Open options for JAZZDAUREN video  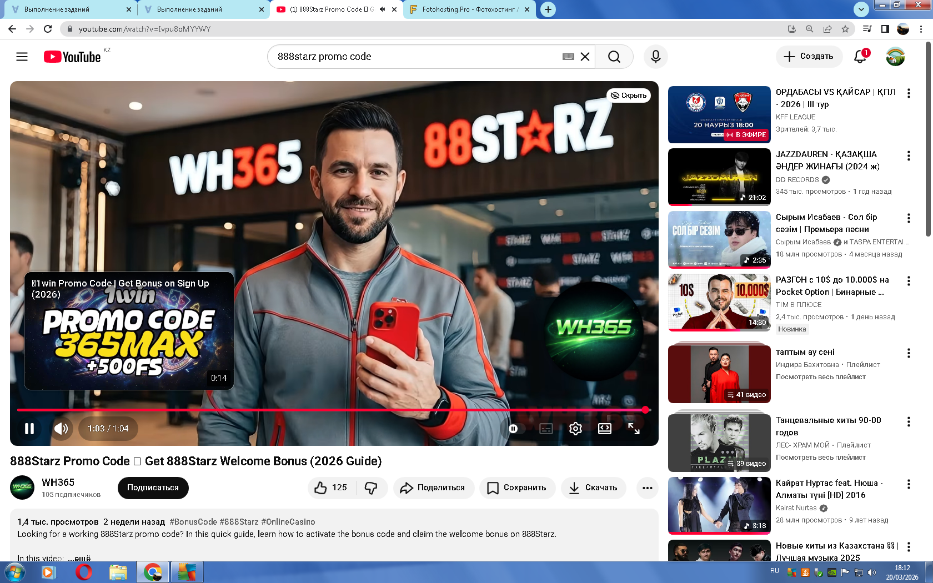(x=909, y=156)
